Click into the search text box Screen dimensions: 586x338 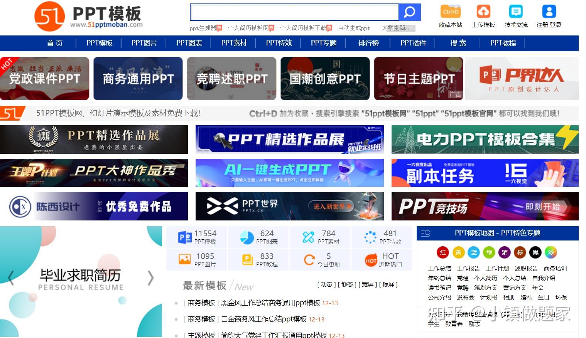pyautogui.click(x=294, y=12)
